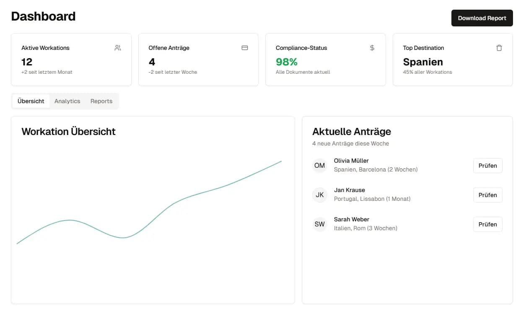This screenshot has height=322, width=526.
Task: Click the OM avatar for Olivia Müller
Action: [x=320, y=166]
